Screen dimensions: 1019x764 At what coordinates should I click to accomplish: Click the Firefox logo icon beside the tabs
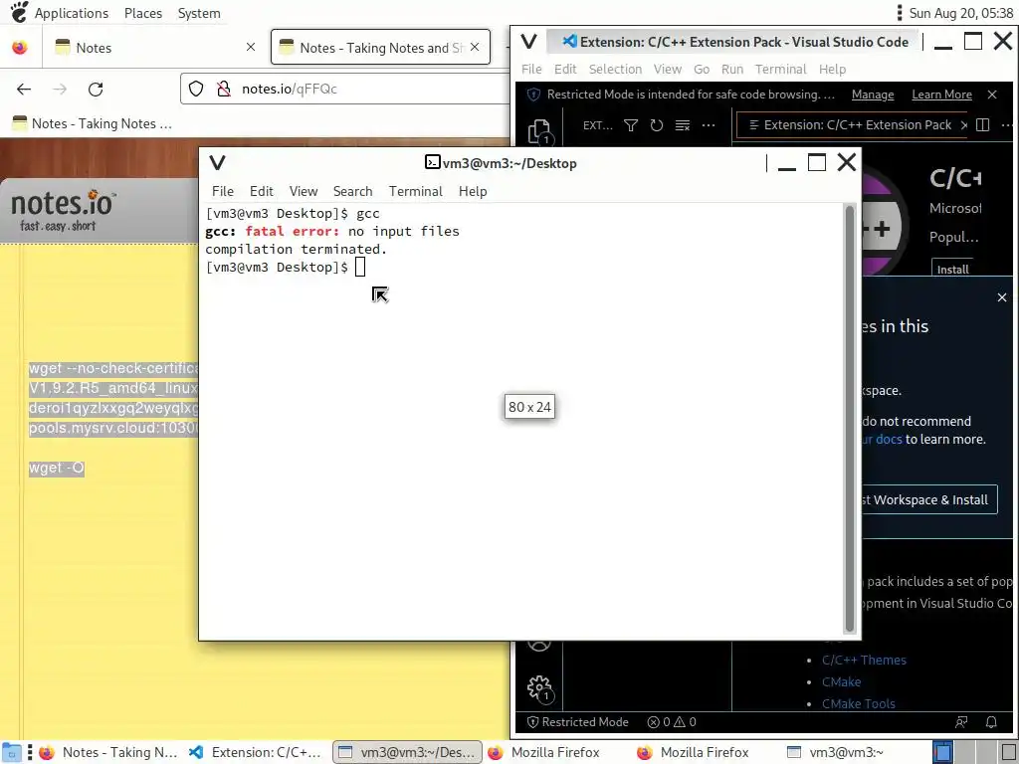coord(20,48)
